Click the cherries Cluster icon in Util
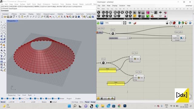 (152, 16)
